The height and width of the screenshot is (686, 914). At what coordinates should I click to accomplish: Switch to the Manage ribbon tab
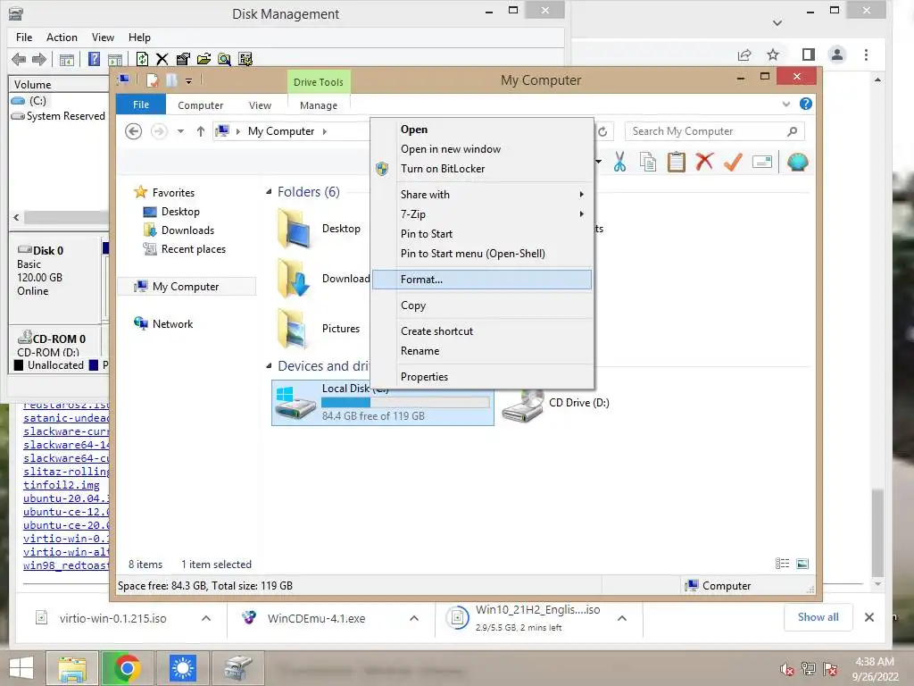[319, 105]
